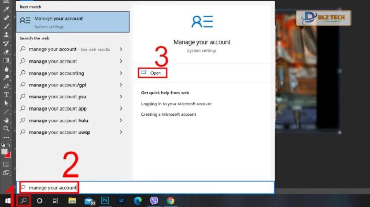Open File Explorer from the taskbar

point(72,201)
